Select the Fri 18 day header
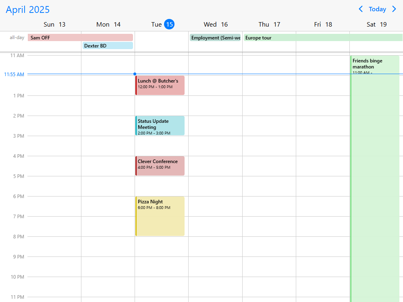Image resolution: width=403 pixels, height=302 pixels. [323, 25]
